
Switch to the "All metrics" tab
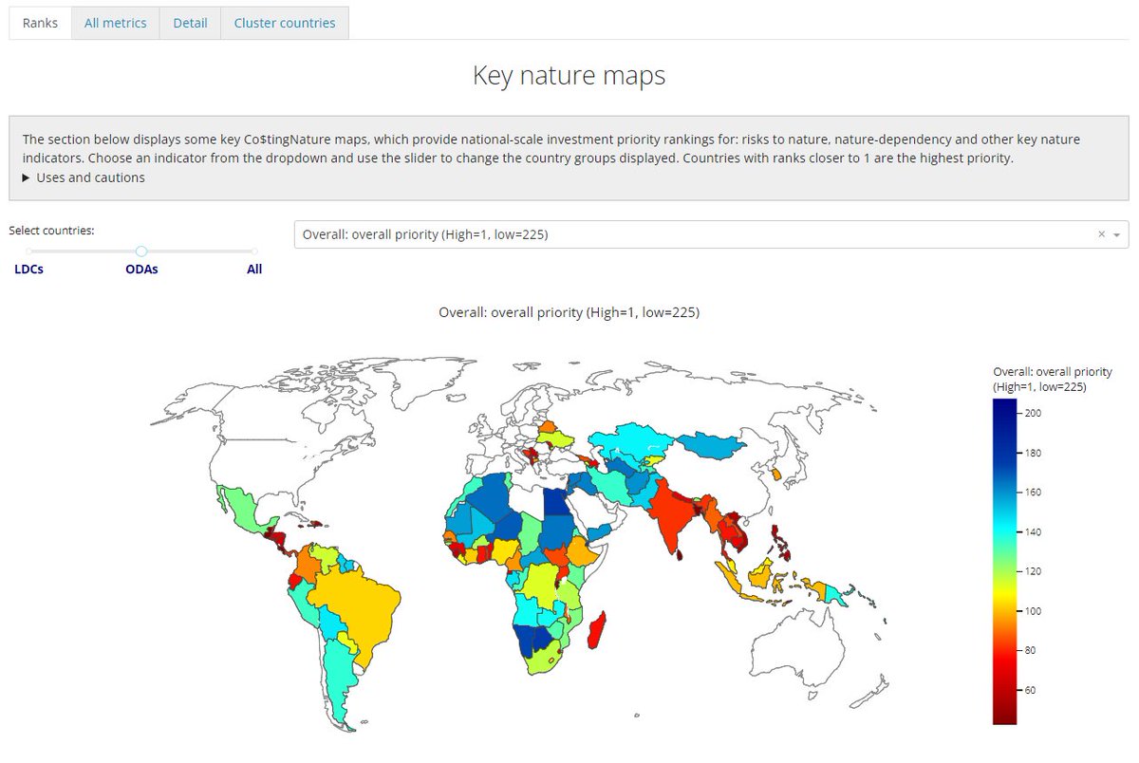pyautogui.click(x=115, y=22)
